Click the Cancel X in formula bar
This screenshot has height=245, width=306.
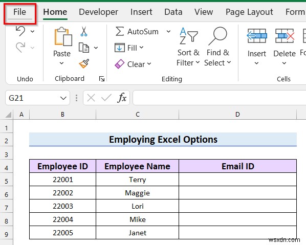[x=91, y=98]
